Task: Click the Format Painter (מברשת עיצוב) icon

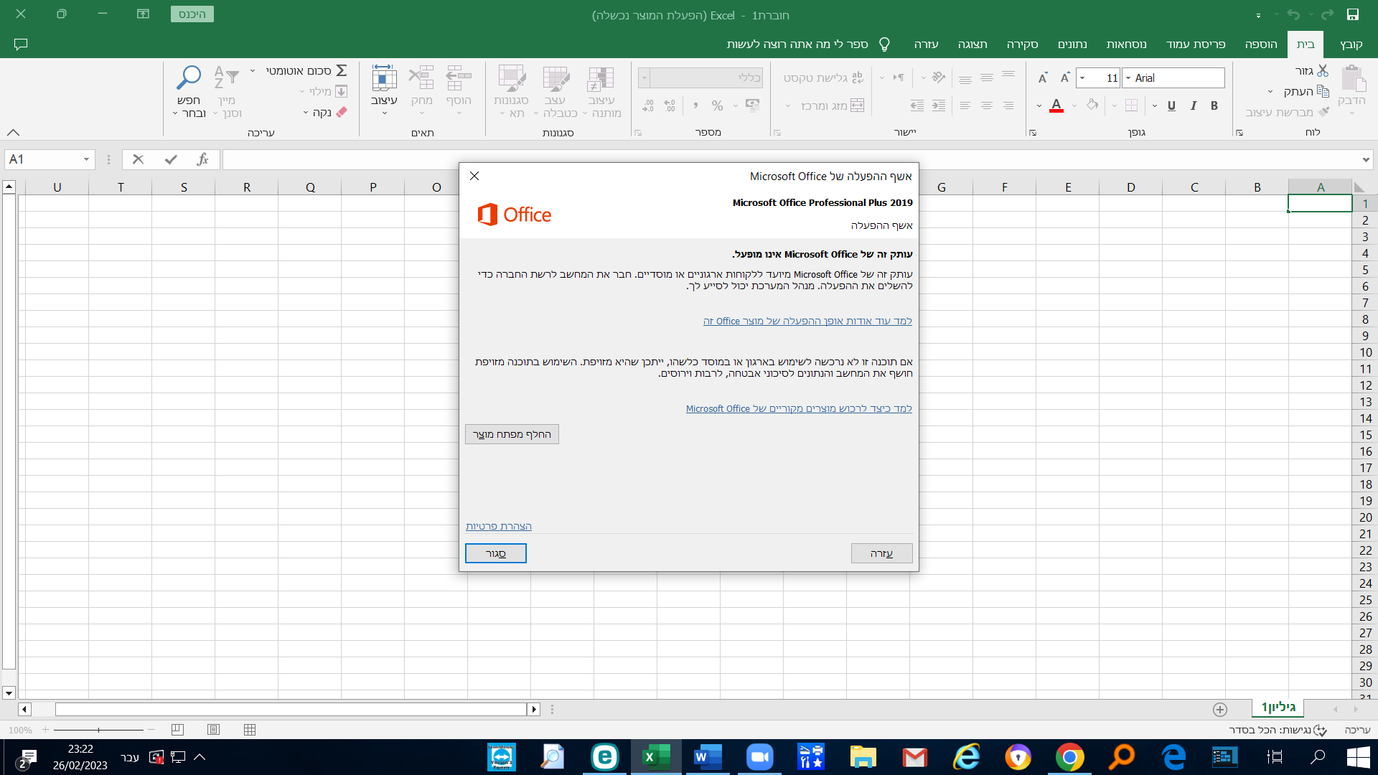Action: pyautogui.click(x=1323, y=112)
